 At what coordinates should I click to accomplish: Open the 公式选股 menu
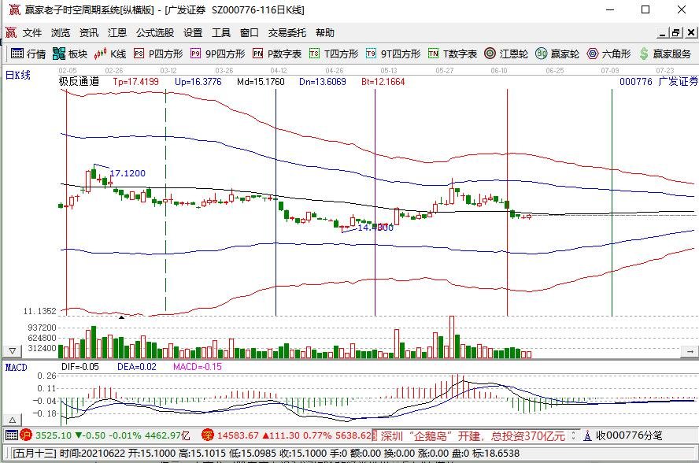point(155,32)
